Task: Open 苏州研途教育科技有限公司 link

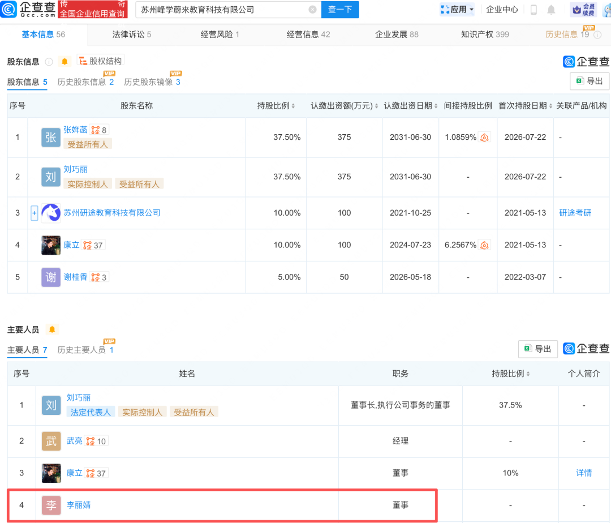Action: (112, 213)
